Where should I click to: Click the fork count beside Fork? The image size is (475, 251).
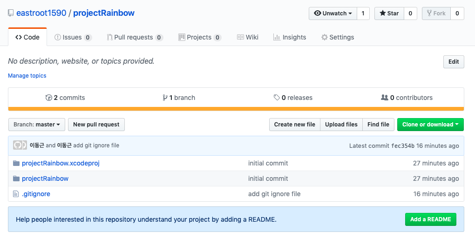[x=457, y=13]
